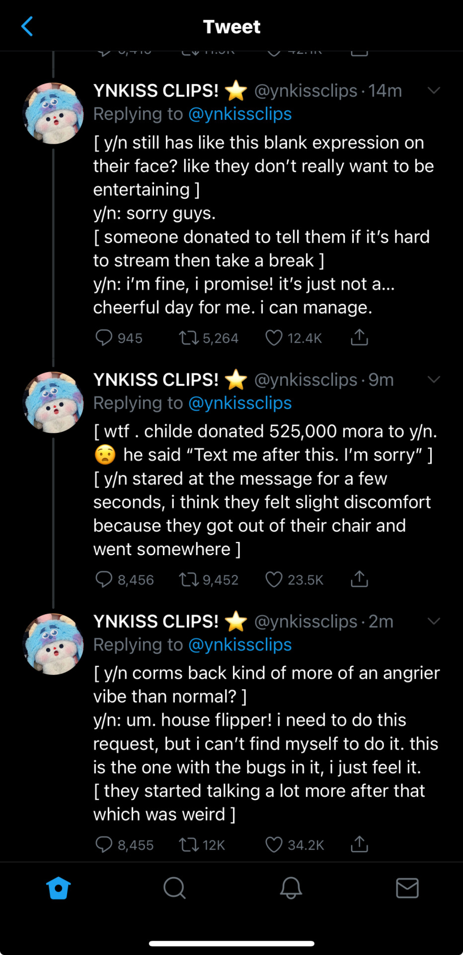Open the options chevron on the 2m tweet
The height and width of the screenshot is (955, 463).
(x=434, y=621)
